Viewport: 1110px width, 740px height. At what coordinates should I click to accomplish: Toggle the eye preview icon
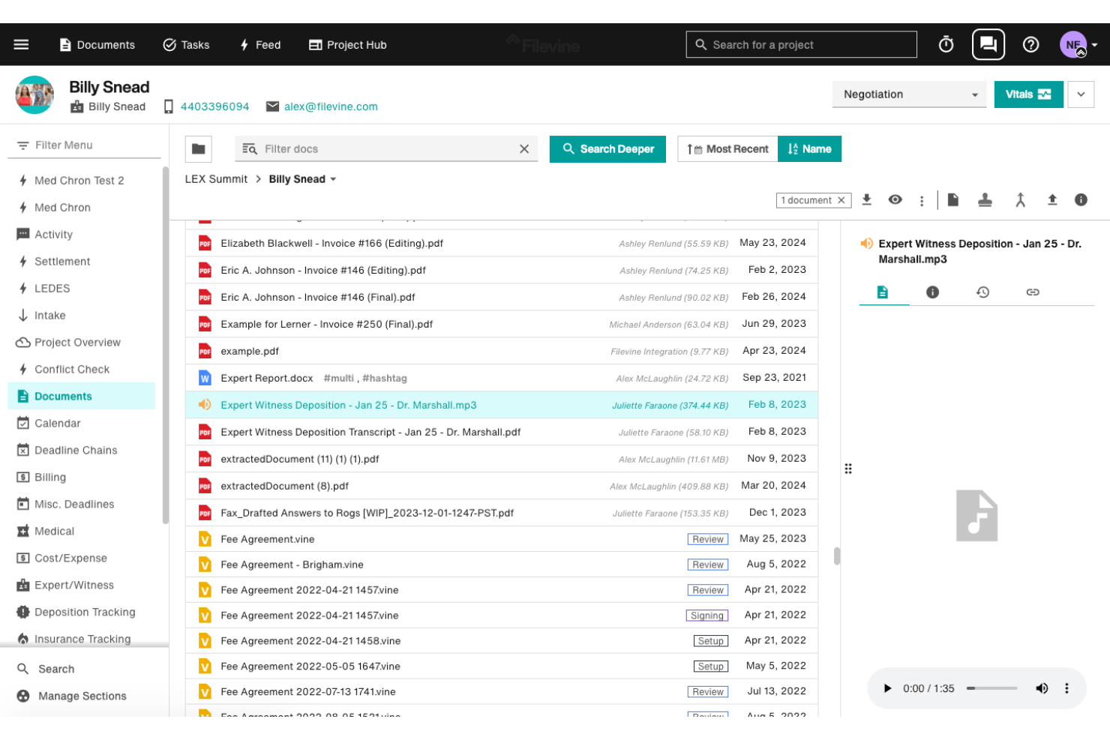(x=895, y=200)
